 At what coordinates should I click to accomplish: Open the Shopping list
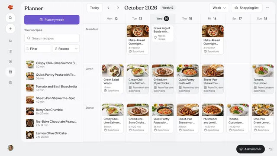pyautogui.click(x=246, y=8)
